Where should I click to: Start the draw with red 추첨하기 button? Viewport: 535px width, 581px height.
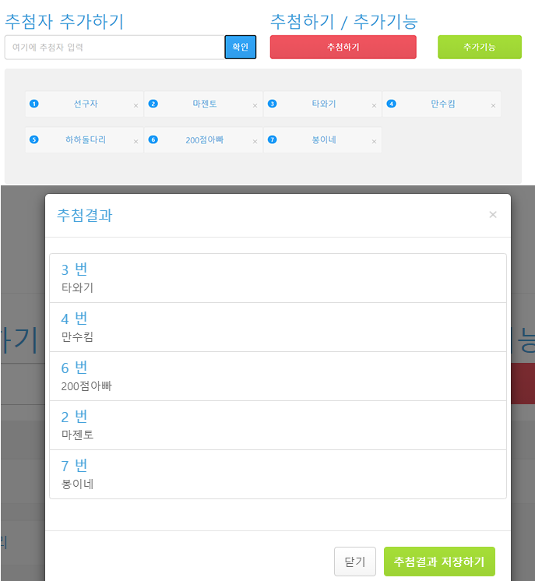click(343, 47)
